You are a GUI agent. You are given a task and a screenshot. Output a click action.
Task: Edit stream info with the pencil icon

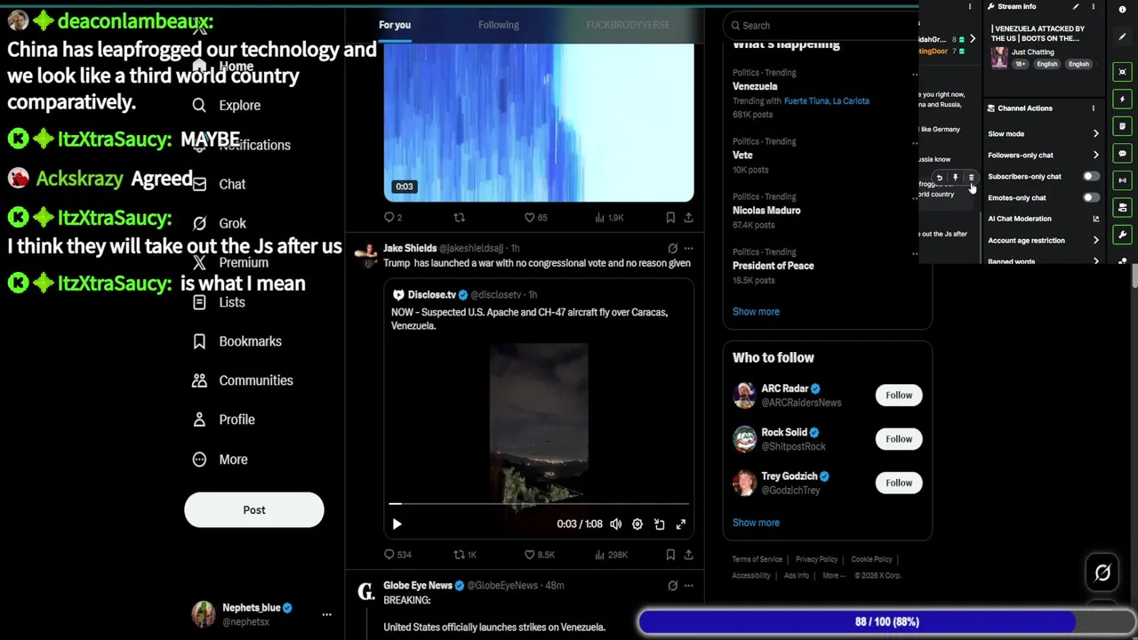1076,6
